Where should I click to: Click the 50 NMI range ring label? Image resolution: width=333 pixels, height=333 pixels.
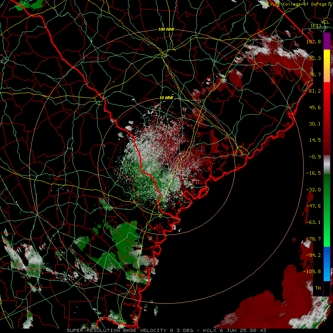(x=166, y=98)
